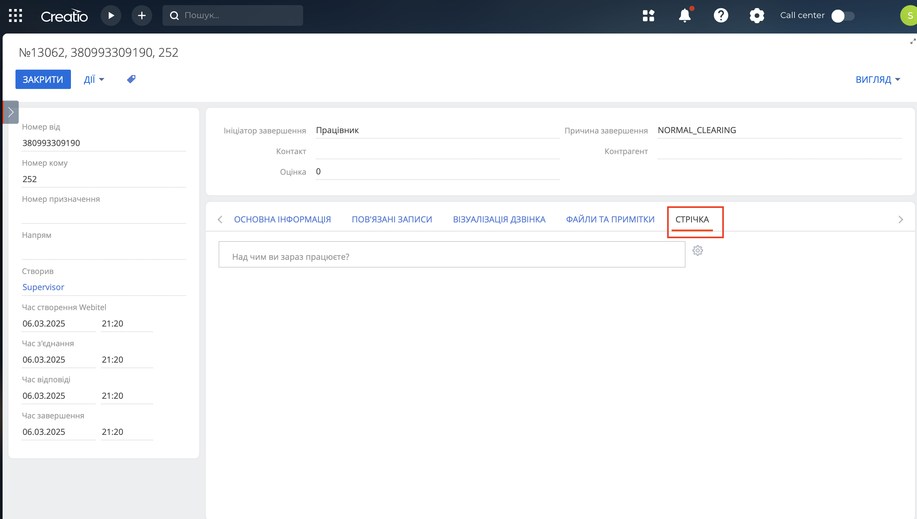The width and height of the screenshot is (917, 519).
Task: Open the notifications bell
Action: pos(685,15)
